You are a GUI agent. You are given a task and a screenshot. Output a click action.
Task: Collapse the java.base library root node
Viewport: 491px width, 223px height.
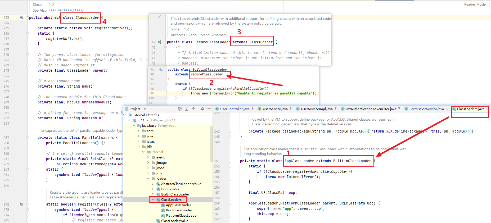click(134, 126)
